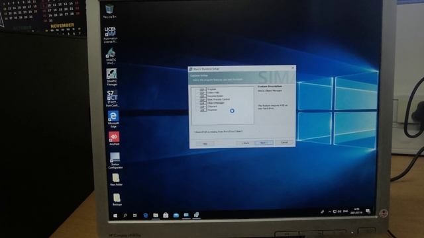Image resolution: width=424 pixels, height=238 pixels.
Task: Click the Help button in setup
Action: point(205,144)
